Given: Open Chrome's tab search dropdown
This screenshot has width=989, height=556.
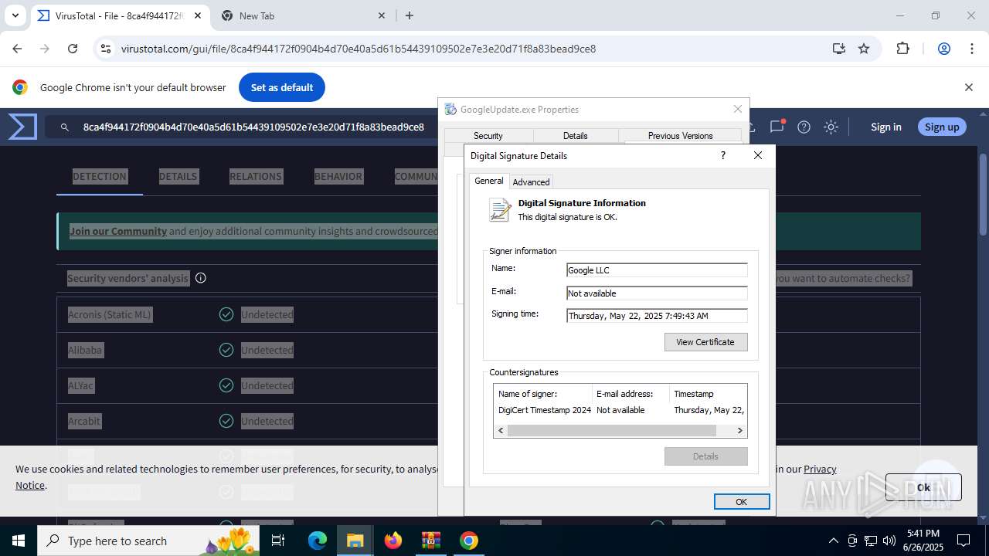Looking at the screenshot, I should pos(15,15).
